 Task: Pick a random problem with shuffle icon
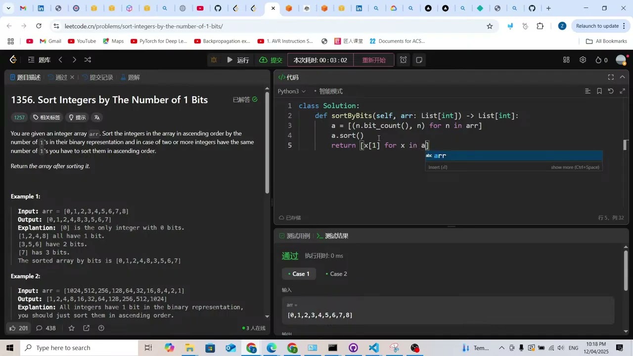tap(88, 60)
